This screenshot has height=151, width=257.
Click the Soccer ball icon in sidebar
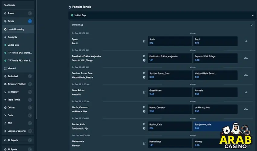[x=5, y=13]
